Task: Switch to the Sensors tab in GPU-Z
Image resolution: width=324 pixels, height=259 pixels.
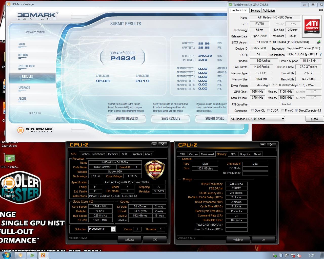Action: pos(255,11)
